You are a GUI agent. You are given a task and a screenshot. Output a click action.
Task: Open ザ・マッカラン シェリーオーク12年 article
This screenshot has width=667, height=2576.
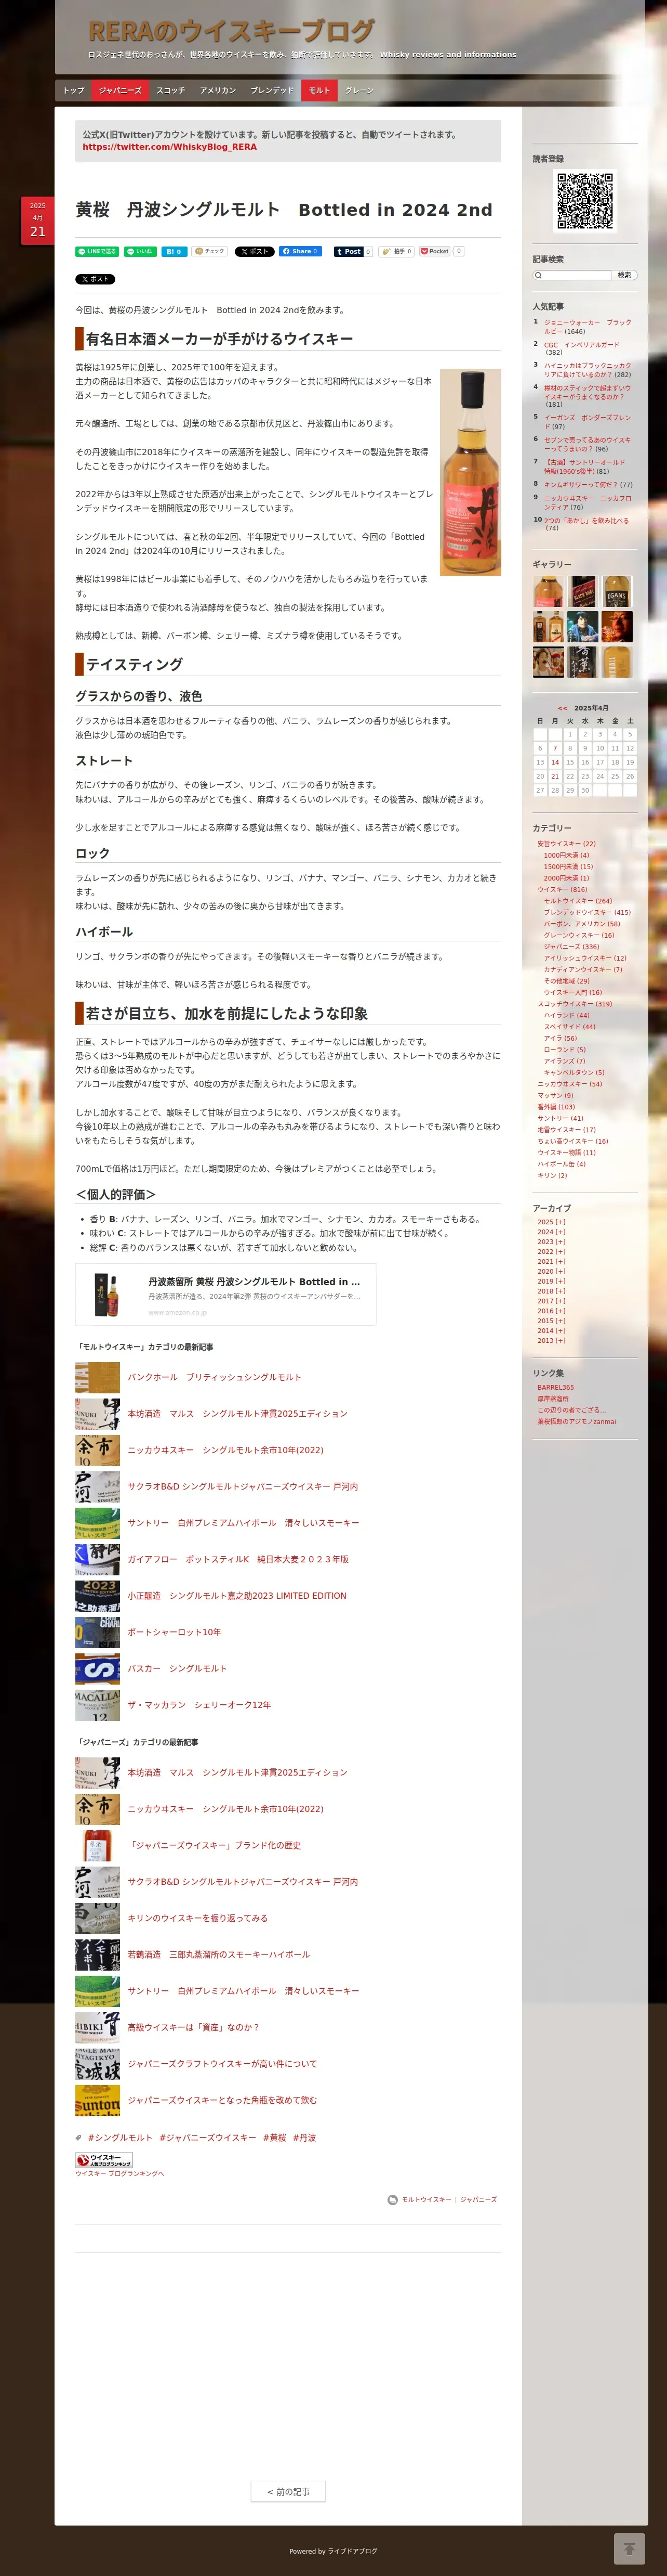tap(199, 1705)
